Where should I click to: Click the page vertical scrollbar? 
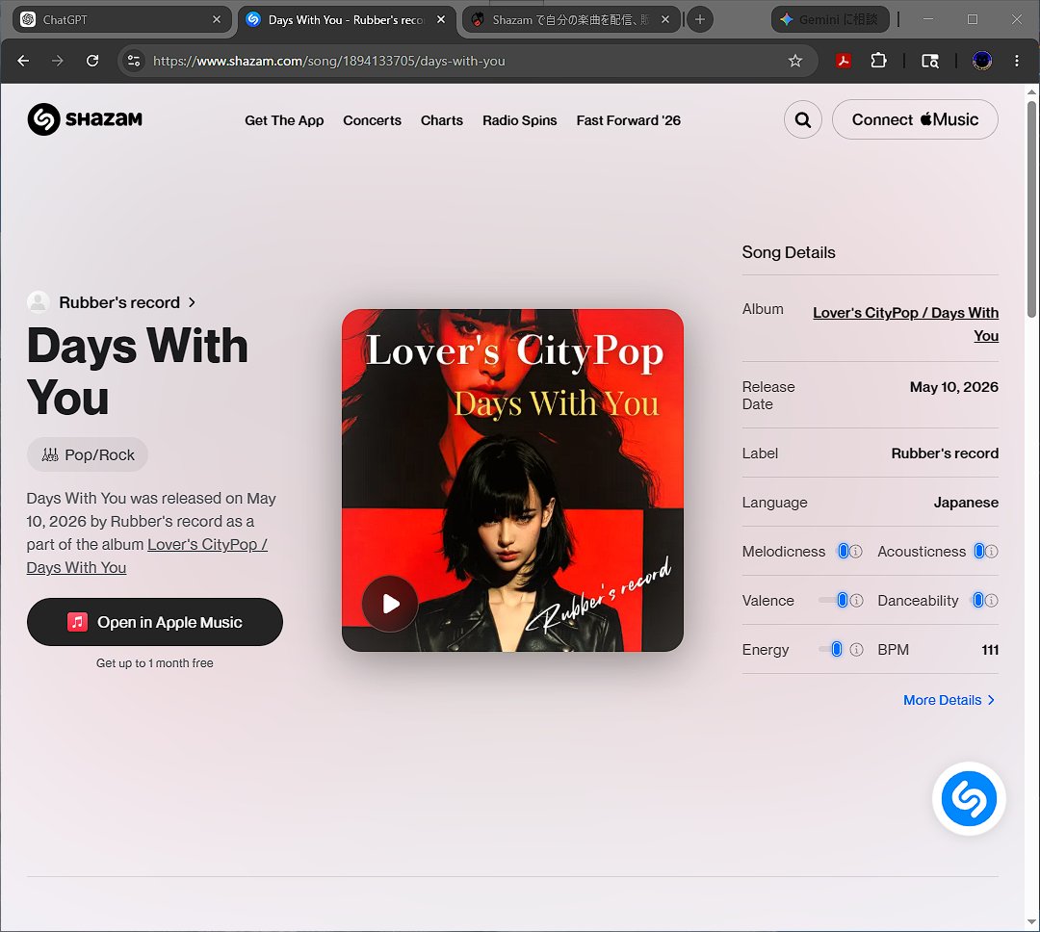click(x=1031, y=209)
